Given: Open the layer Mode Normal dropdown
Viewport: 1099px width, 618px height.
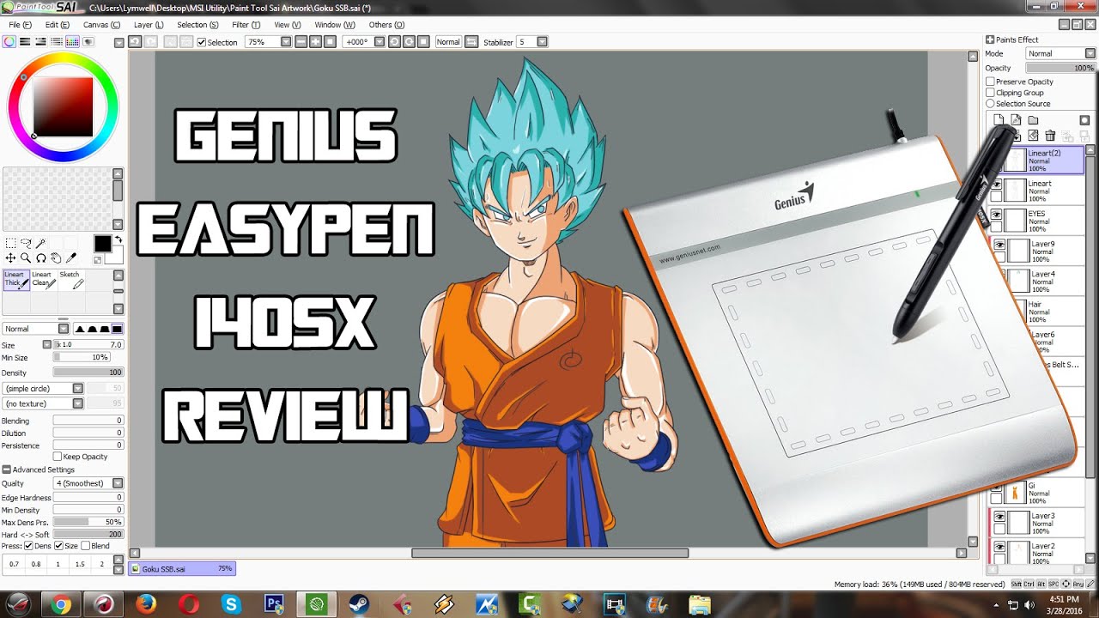Looking at the screenshot, I should [1090, 53].
